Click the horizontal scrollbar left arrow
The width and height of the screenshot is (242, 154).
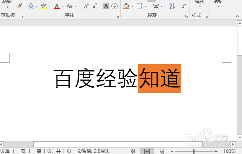click(2, 144)
